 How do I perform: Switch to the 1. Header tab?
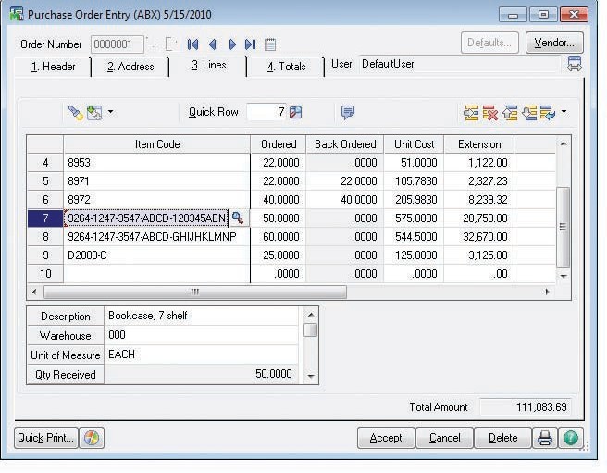53,67
